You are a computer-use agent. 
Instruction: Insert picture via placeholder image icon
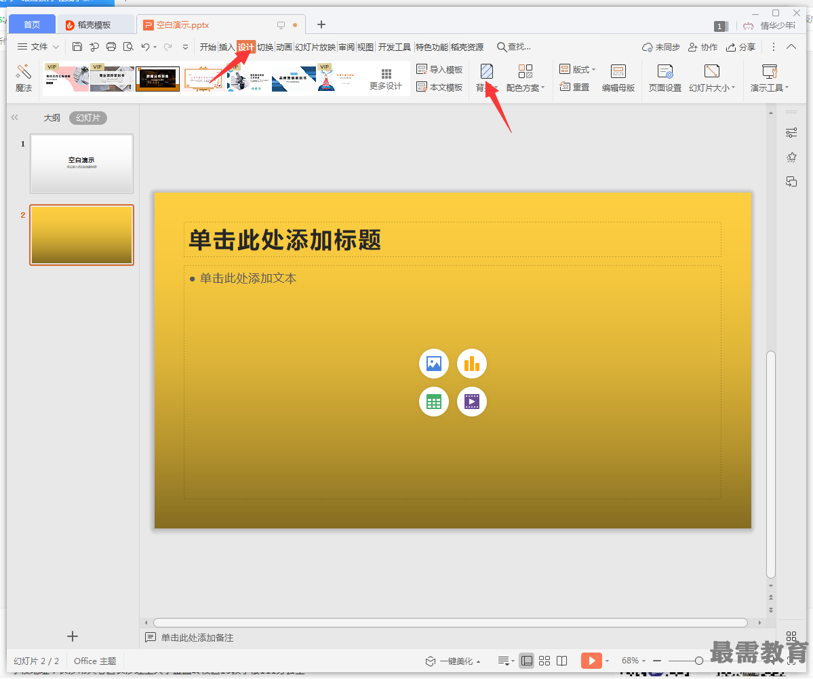433,364
